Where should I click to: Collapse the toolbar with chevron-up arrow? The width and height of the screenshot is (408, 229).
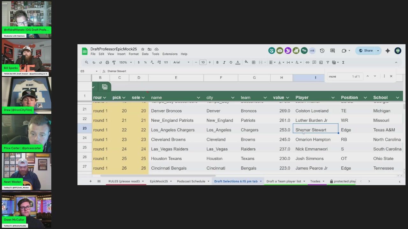[396, 62]
